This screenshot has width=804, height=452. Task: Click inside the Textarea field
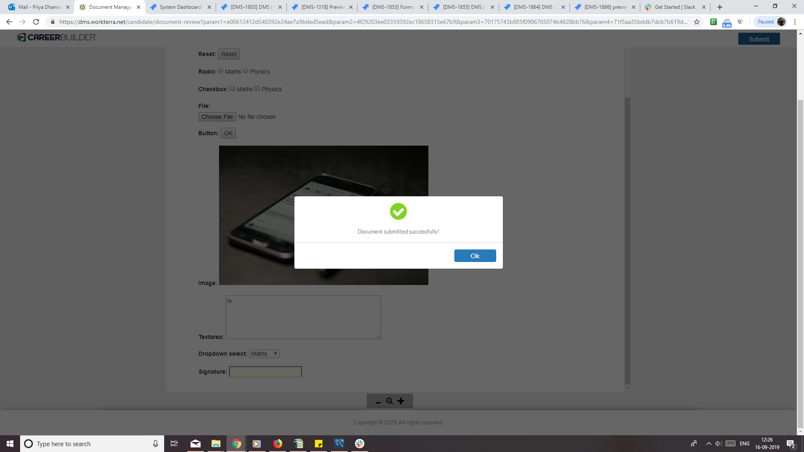tap(303, 317)
